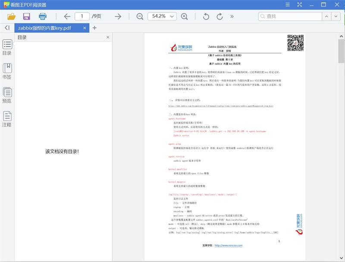Open the zoom percentage dropdown

pos(172,16)
